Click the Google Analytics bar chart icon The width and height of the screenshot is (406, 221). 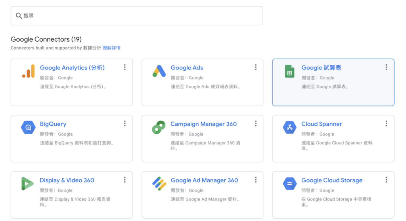point(29,71)
